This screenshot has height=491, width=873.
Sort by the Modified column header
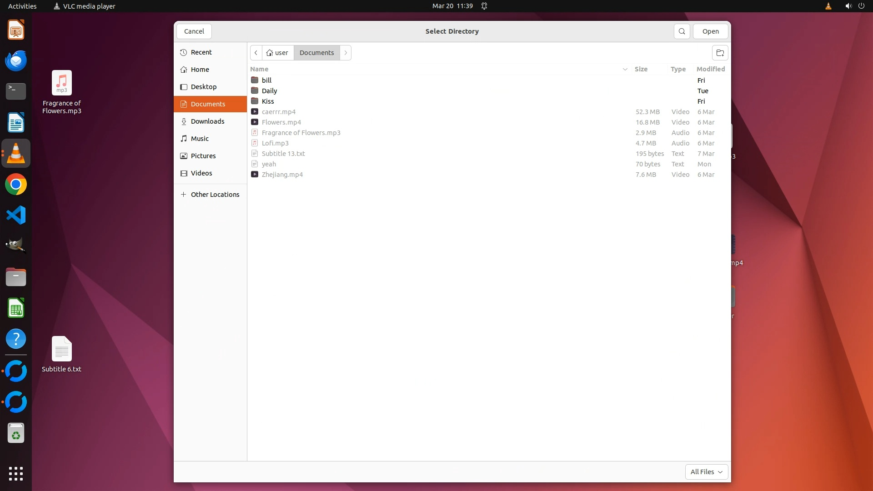pyautogui.click(x=710, y=69)
